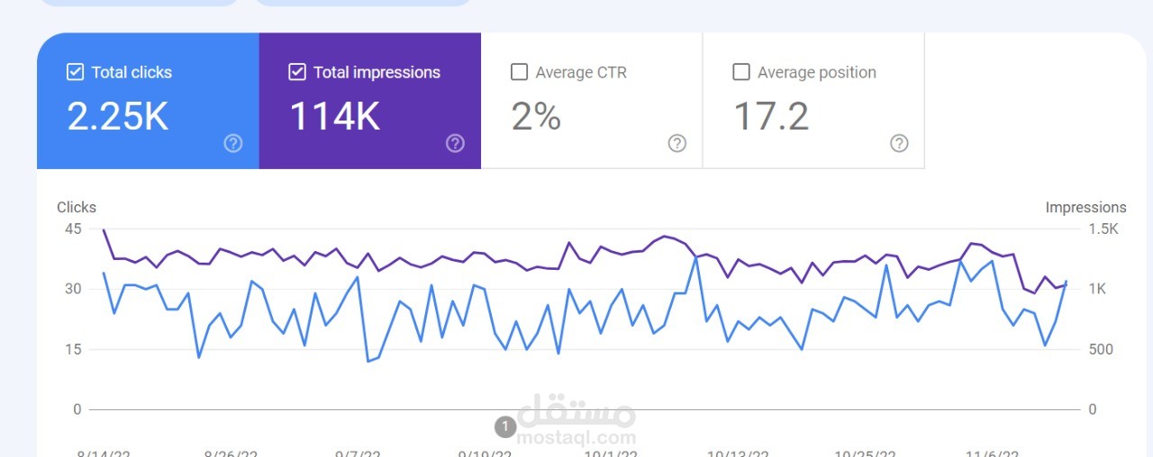Uncheck the Total impressions checkbox

[x=297, y=72]
